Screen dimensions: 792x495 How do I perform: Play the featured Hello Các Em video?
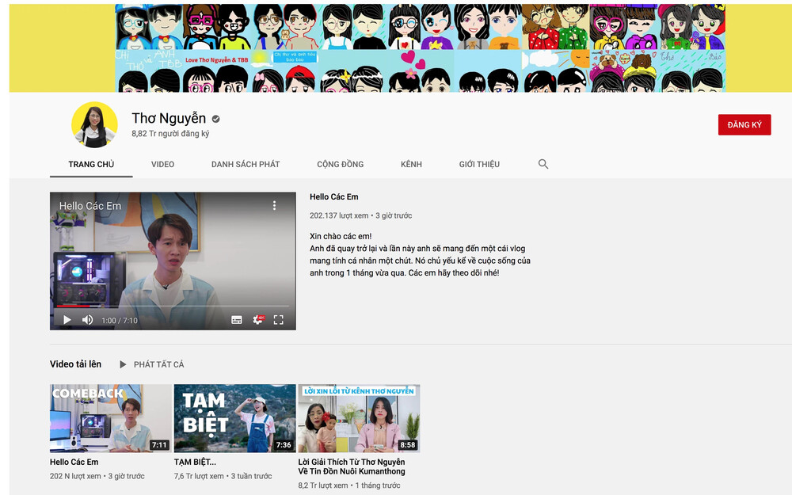pos(67,320)
